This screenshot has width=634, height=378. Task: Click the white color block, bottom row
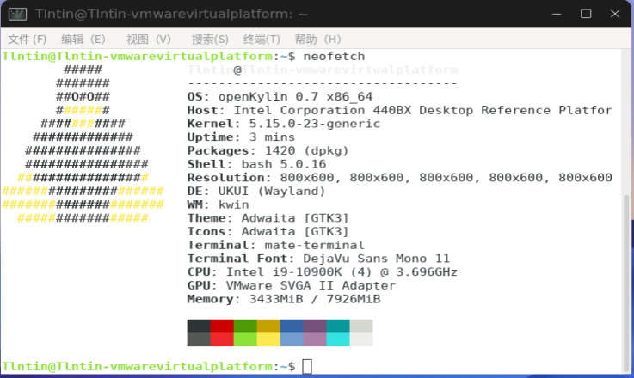point(361,339)
